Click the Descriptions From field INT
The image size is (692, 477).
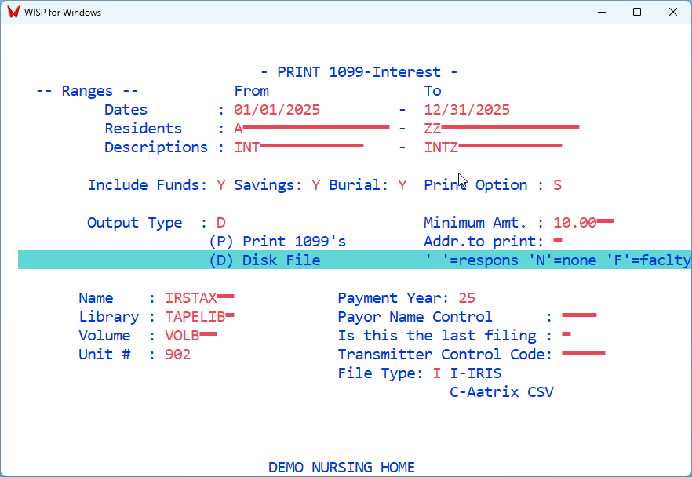click(x=299, y=147)
